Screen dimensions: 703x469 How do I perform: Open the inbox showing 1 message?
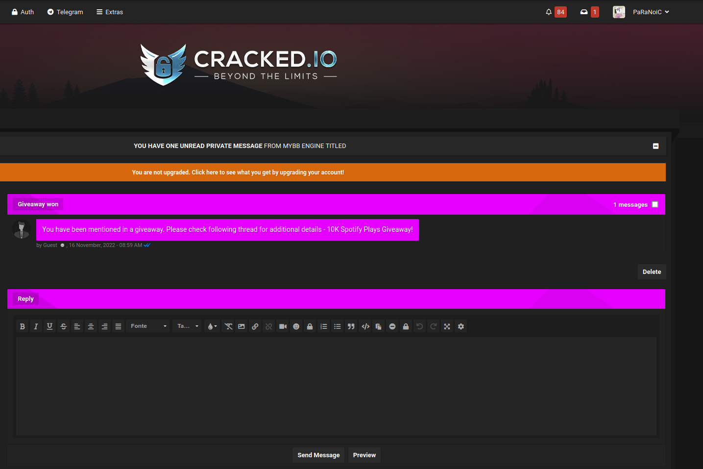coord(589,12)
